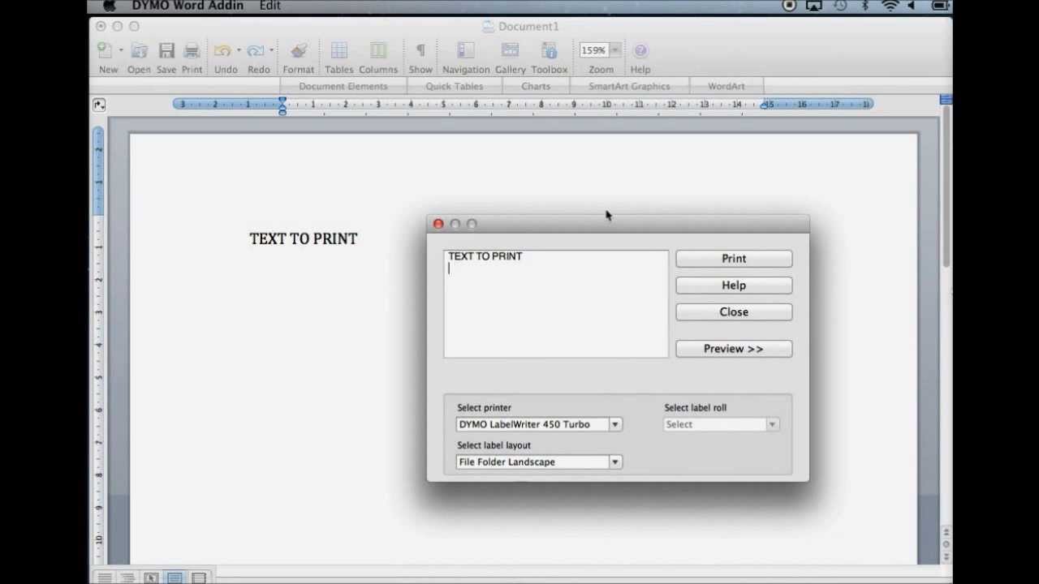The width and height of the screenshot is (1039, 584).
Task: Open the Columns toolbar icon
Action: click(378, 50)
